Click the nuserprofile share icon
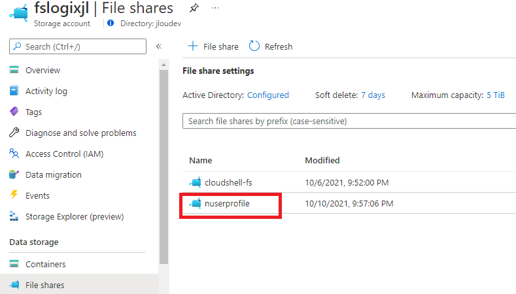The width and height of the screenshot is (516, 294). [195, 203]
